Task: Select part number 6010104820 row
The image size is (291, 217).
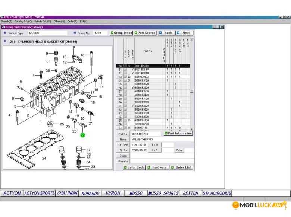Action: (153, 121)
